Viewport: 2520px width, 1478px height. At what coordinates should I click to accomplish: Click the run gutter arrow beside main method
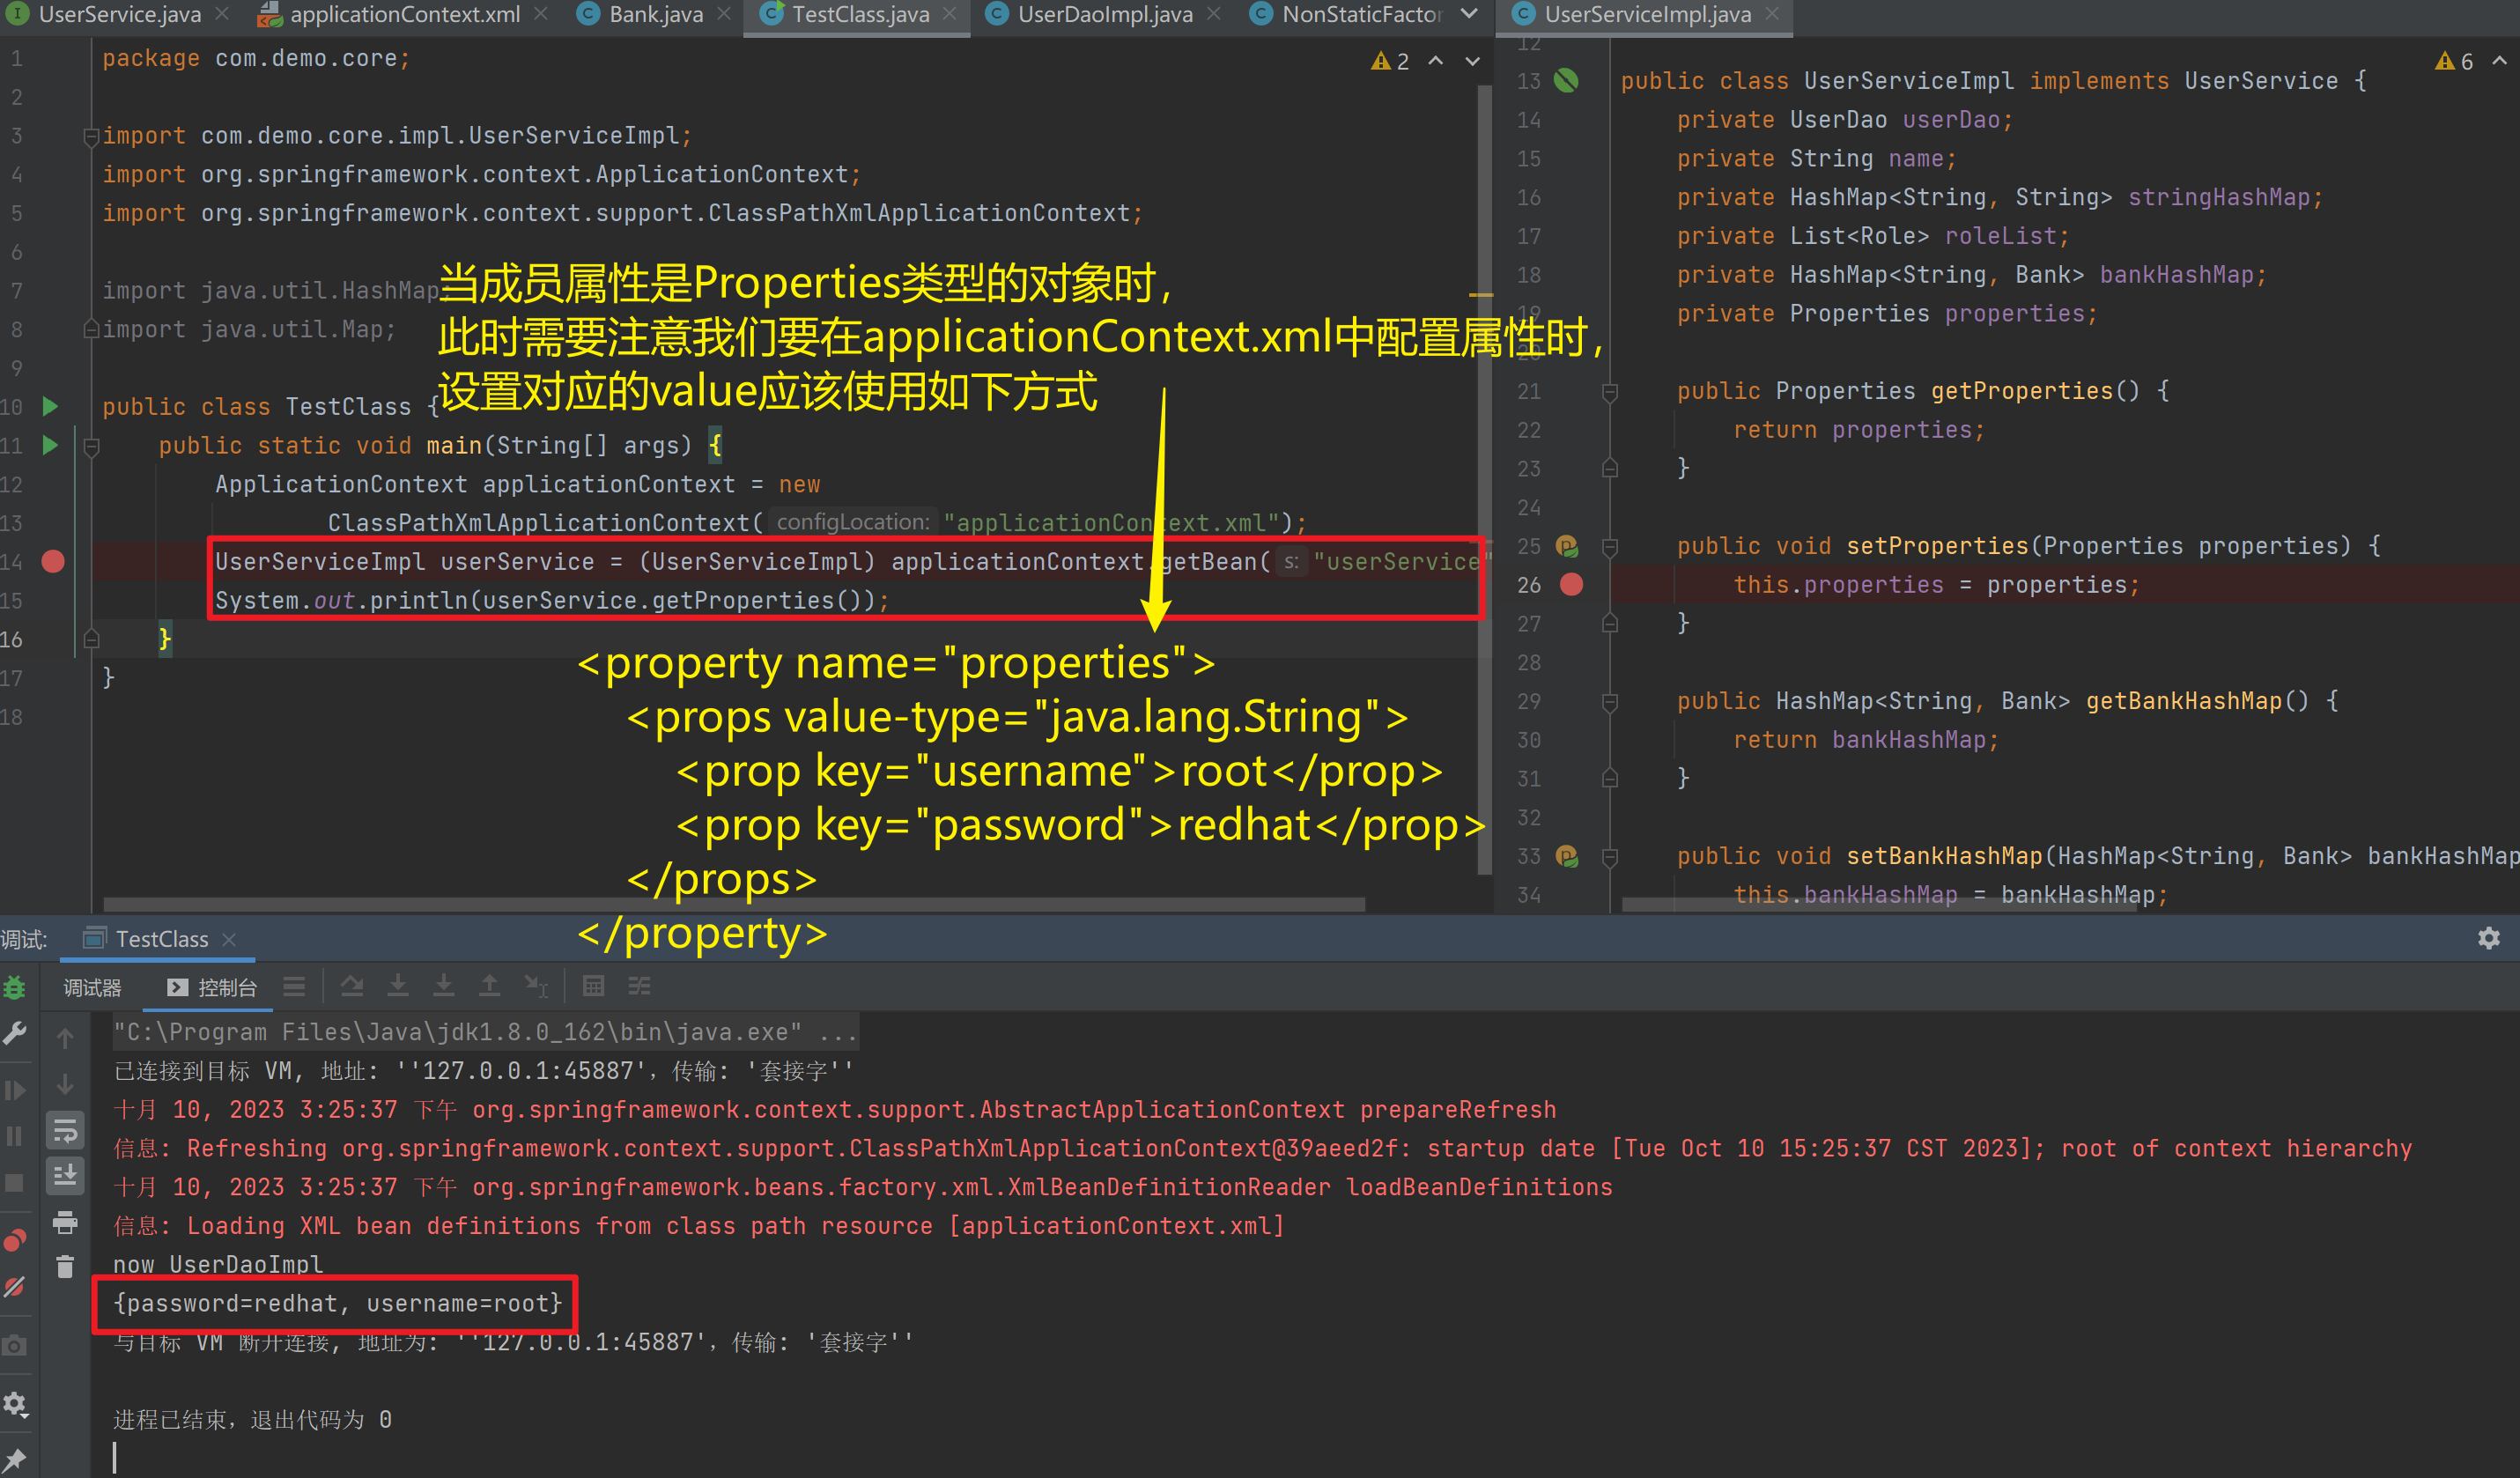[50, 445]
